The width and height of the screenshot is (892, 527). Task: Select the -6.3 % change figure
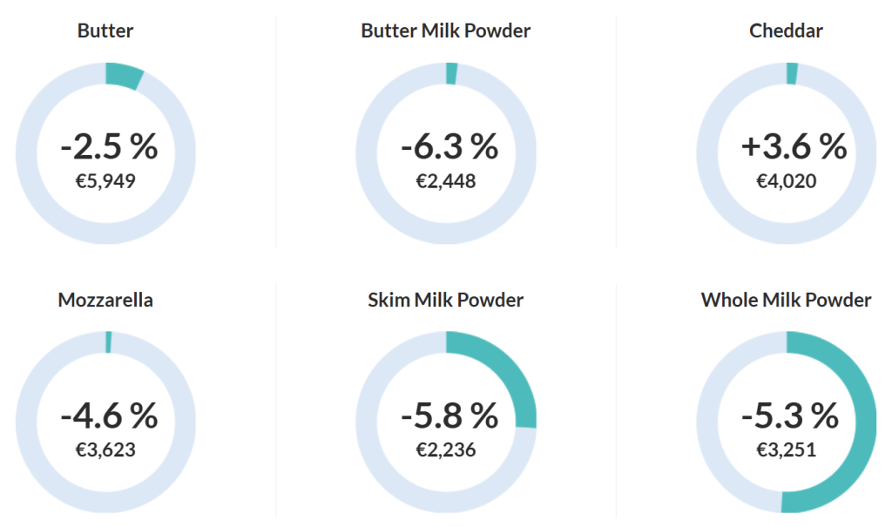pos(449,146)
